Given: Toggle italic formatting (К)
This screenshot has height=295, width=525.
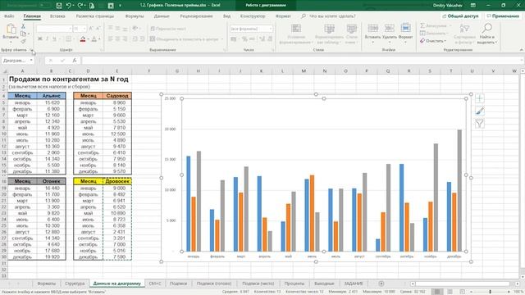Looking at the screenshot, I should coord(48,39).
